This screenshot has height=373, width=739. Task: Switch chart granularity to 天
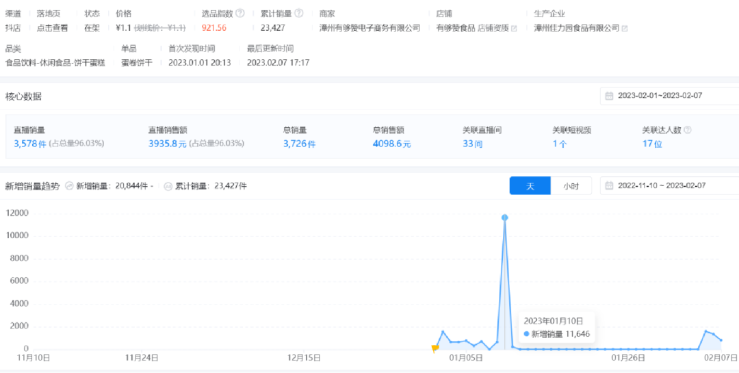[x=530, y=185]
